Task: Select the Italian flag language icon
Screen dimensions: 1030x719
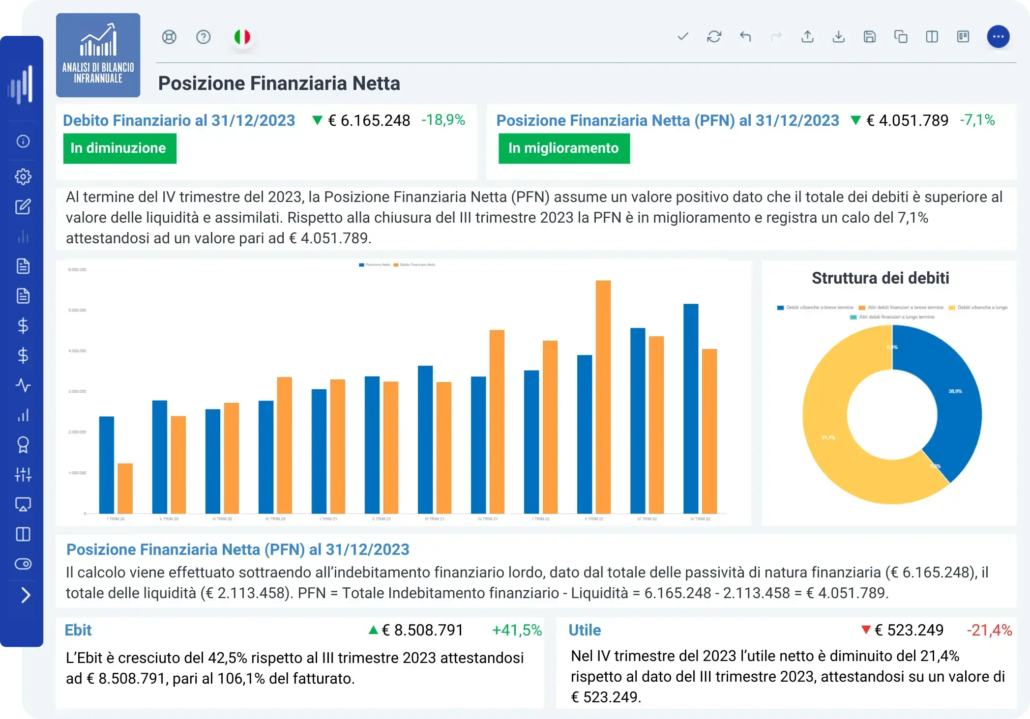Action: click(242, 37)
